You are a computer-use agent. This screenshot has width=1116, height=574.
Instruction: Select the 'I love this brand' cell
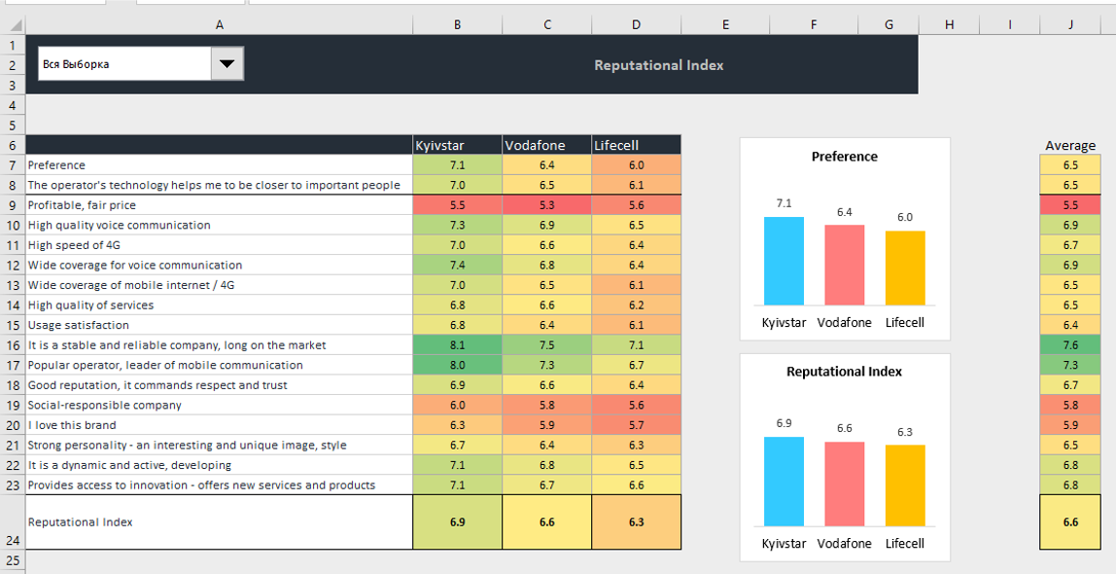pos(220,424)
